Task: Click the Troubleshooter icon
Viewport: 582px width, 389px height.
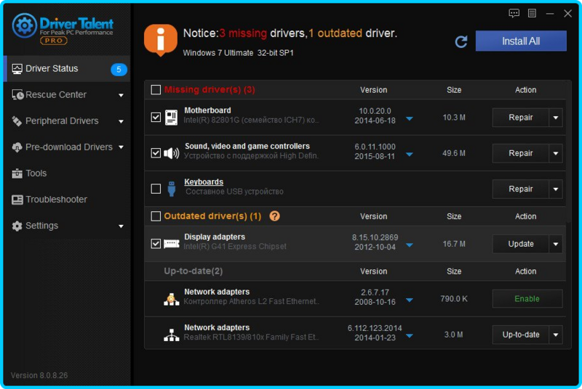Action: (17, 200)
